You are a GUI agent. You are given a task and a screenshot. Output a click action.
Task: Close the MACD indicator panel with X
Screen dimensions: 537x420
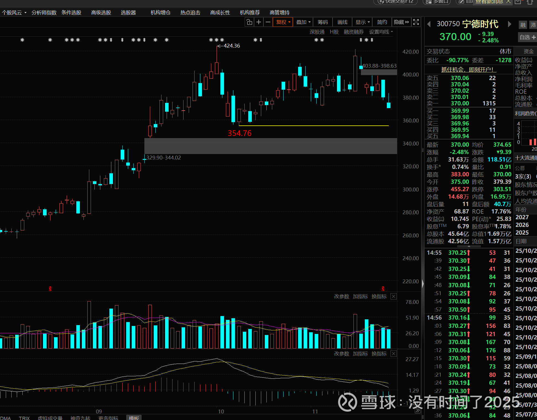(x=394, y=354)
